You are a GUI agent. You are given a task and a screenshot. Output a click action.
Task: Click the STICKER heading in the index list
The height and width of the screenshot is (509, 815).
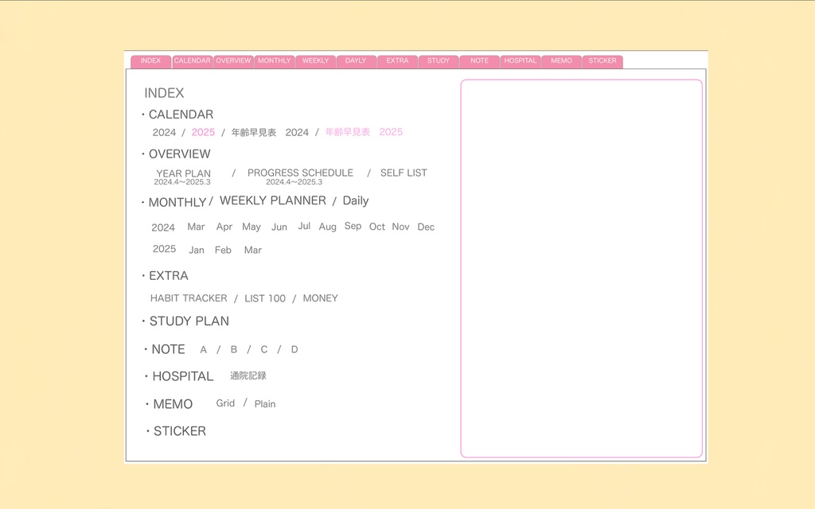[x=180, y=431]
